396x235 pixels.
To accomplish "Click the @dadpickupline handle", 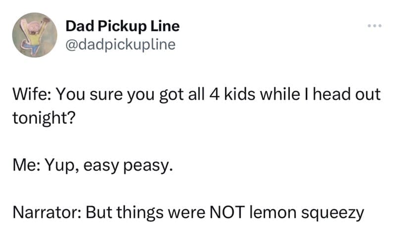I will [x=120, y=45].
